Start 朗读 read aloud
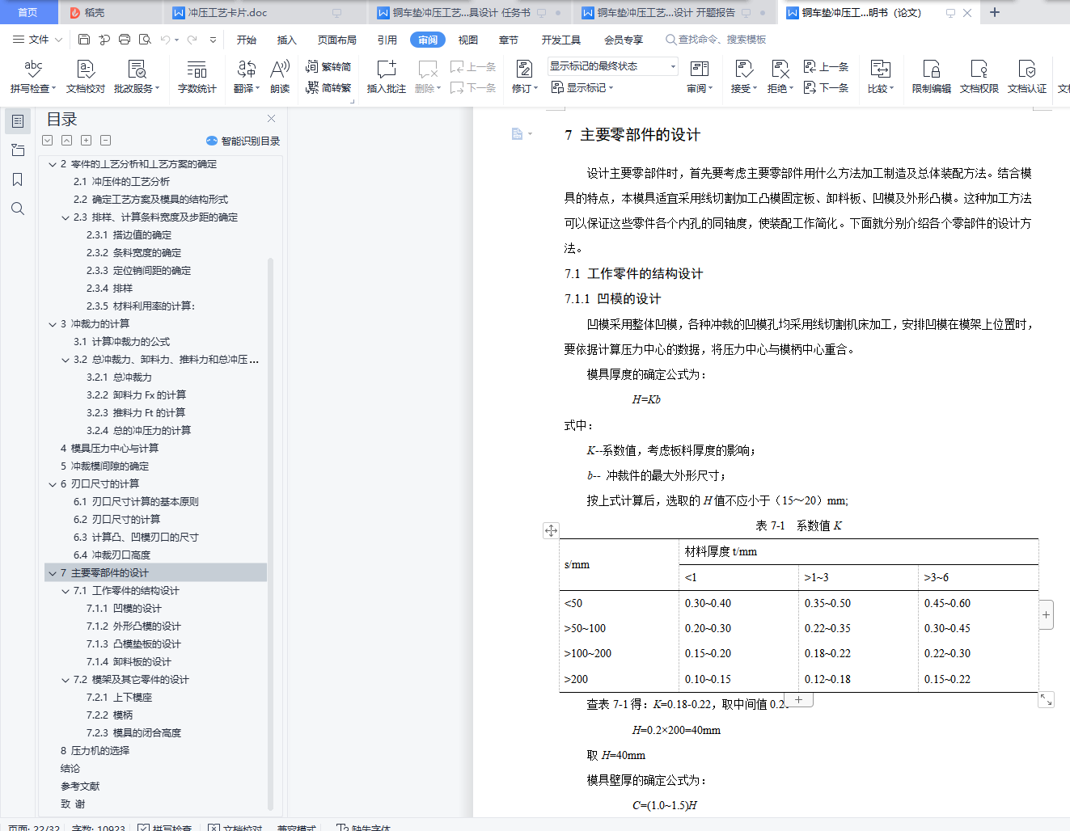This screenshot has width=1070, height=831. tap(280, 77)
